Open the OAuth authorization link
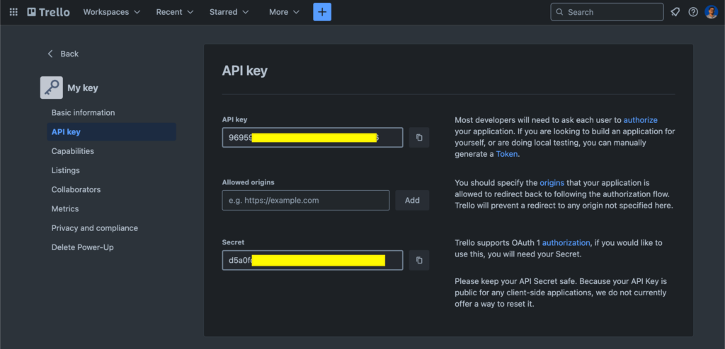 click(x=566, y=243)
